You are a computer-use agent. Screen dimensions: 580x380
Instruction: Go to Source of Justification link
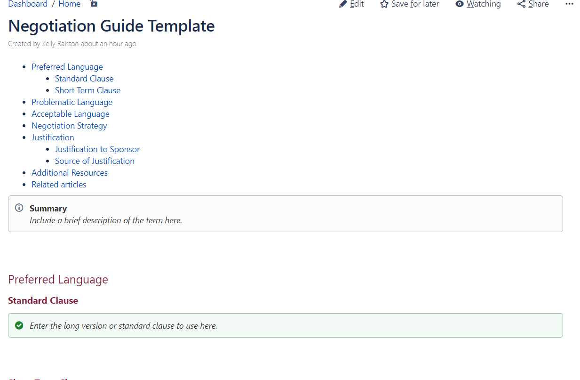(x=95, y=161)
